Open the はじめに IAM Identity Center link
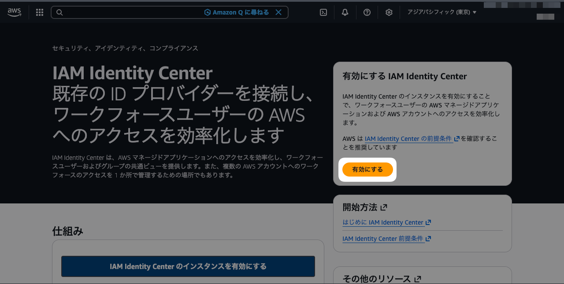This screenshot has height=284, width=564. (x=383, y=222)
